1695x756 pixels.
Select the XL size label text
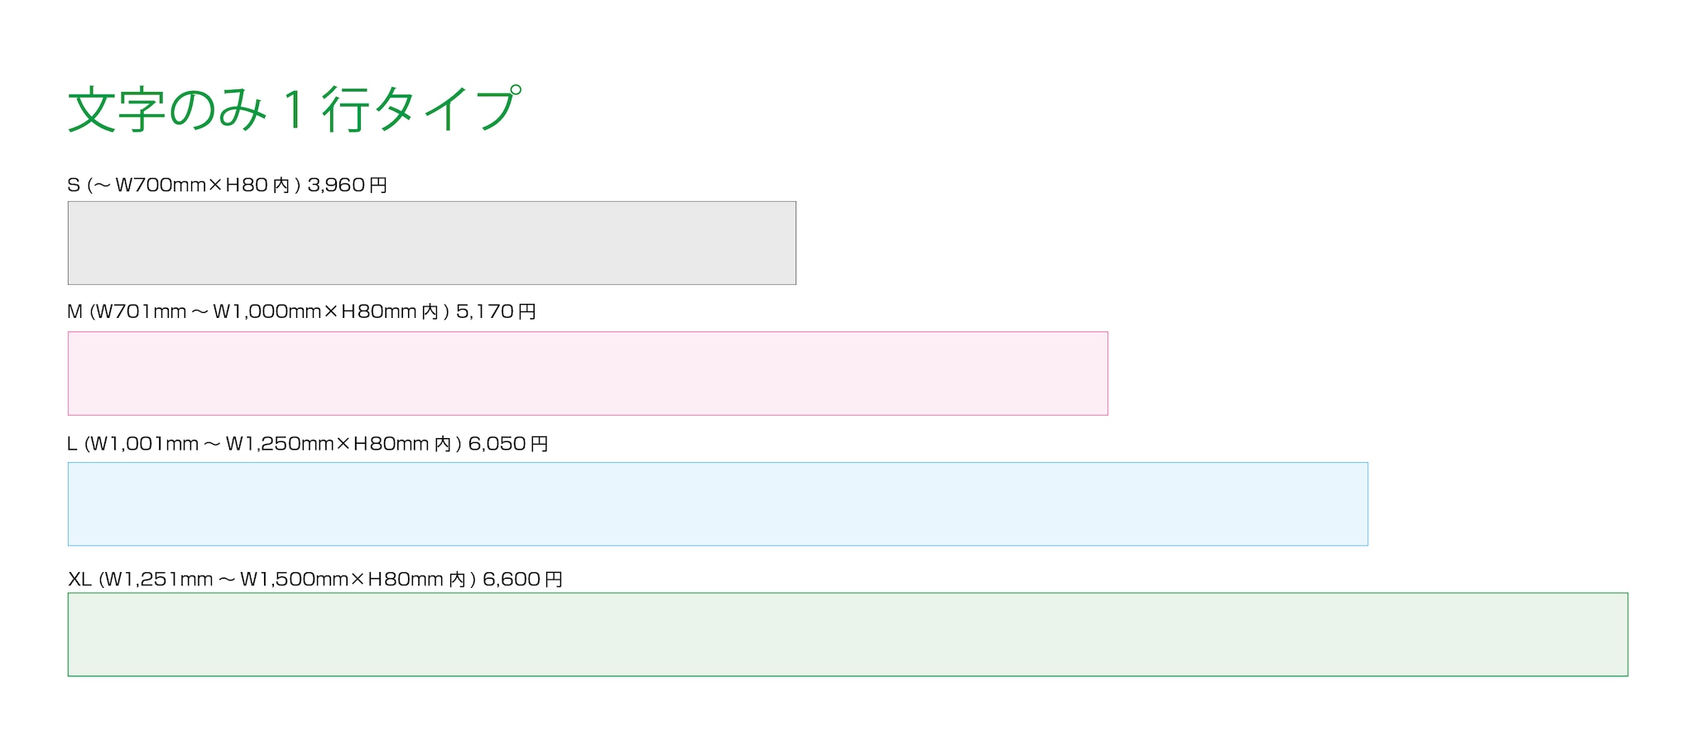tap(315, 579)
